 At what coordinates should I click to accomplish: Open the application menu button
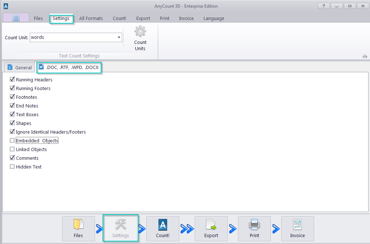(x=16, y=18)
